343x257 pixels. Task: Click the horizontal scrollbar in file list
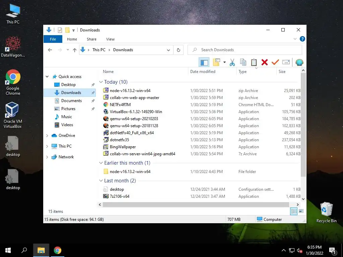click(196, 204)
